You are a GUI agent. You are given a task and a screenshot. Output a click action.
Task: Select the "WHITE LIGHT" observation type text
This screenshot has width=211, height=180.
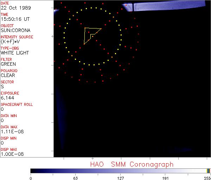pos(15,53)
